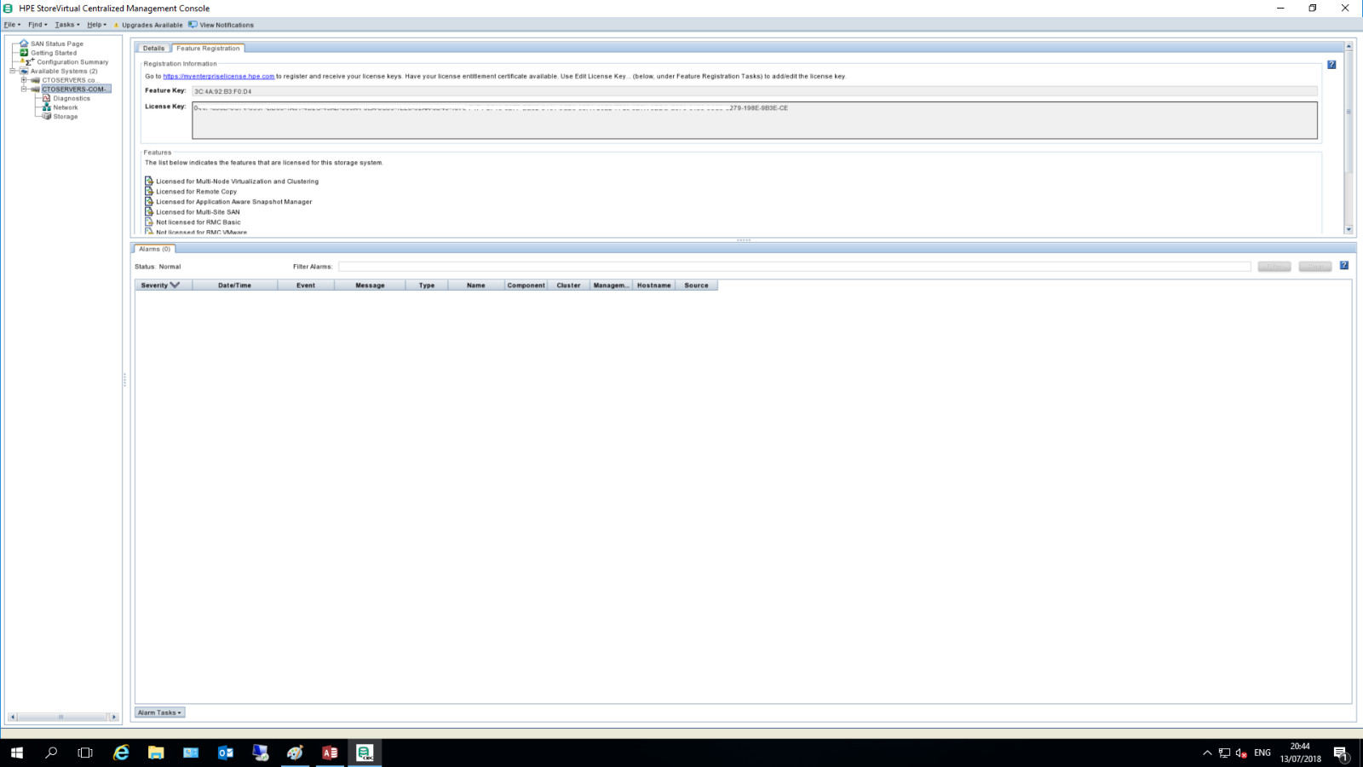Image resolution: width=1363 pixels, height=767 pixels.
Task: Collapse the Available Systems tree node
Action: (13, 72)
